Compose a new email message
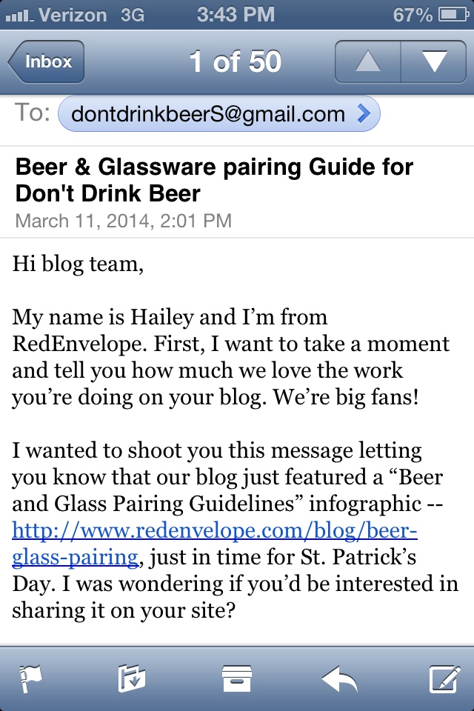Viewport: 474px width, 711px height. click(x=444, y=678)
